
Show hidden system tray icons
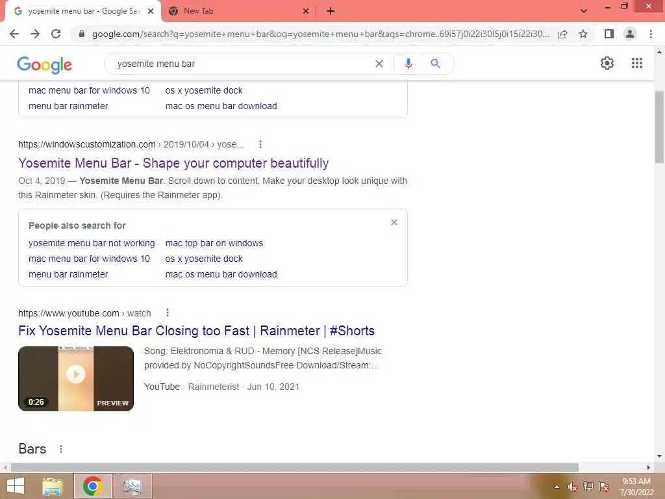pyautogui.click(x=557, y=487)
